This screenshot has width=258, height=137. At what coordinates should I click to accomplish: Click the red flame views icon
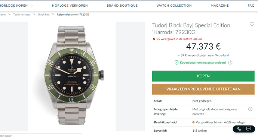point(154,39)
